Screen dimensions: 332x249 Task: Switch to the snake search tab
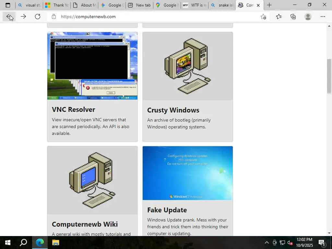tap(222, 5)
